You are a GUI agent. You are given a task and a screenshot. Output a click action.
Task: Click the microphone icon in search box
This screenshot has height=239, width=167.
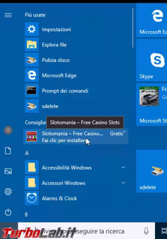pos(147,231)
